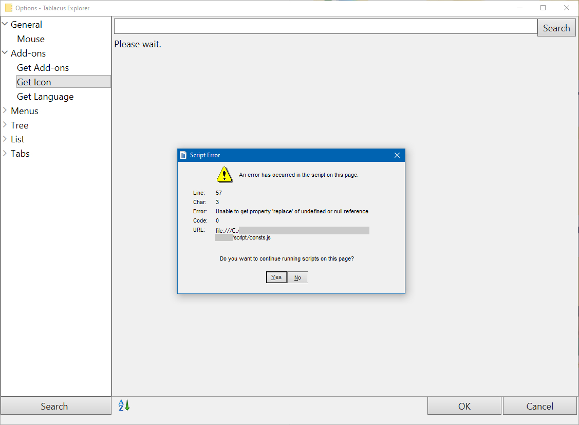This screenshot has width=579, height=425.
Task: Click the Script Error document icon
Action: 183,155
